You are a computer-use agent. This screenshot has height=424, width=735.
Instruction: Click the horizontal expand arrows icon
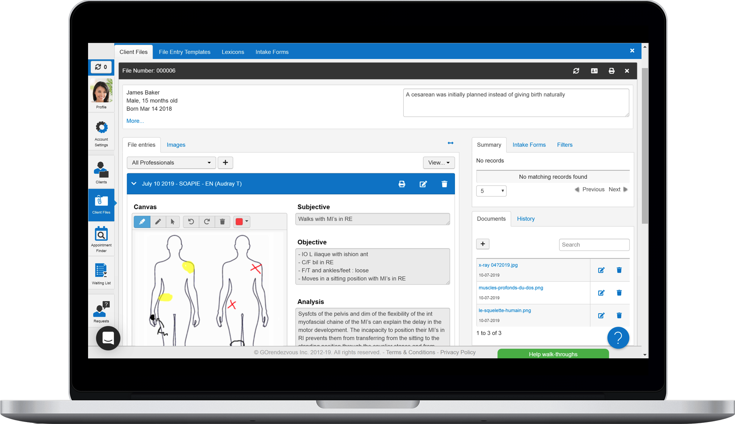pos(450,143)
